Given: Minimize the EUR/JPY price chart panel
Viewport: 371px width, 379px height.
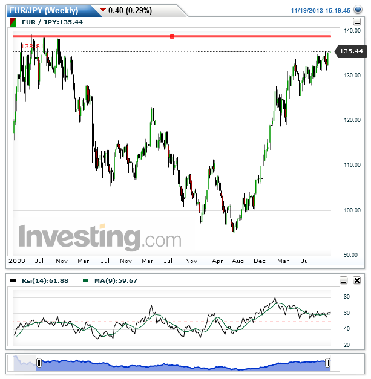Looking at the screenshot, I should click(x=356, y=22).
